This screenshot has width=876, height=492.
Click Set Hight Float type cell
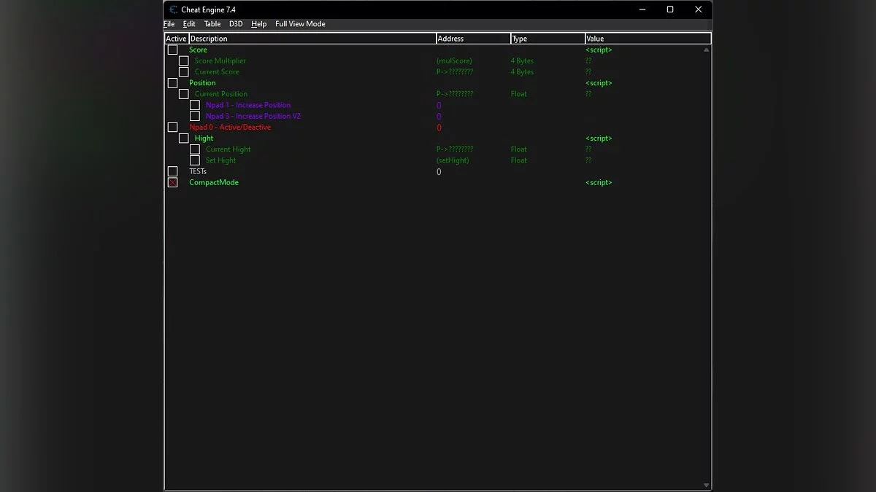[x=519, y=160]
